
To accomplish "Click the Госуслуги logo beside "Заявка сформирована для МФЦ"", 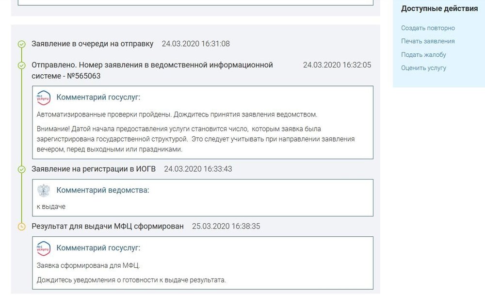I will tap(44, 247).
